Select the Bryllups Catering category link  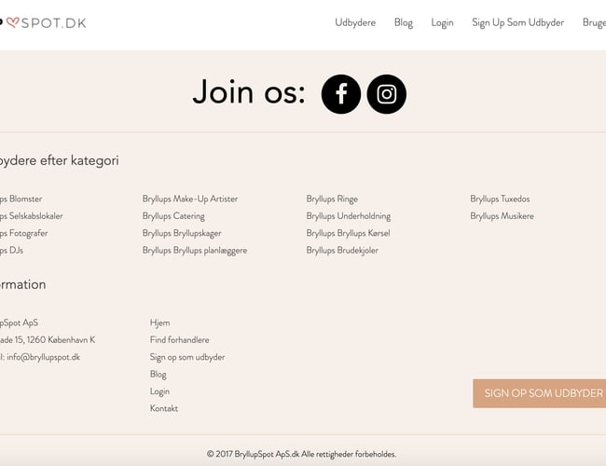[173, 216]
